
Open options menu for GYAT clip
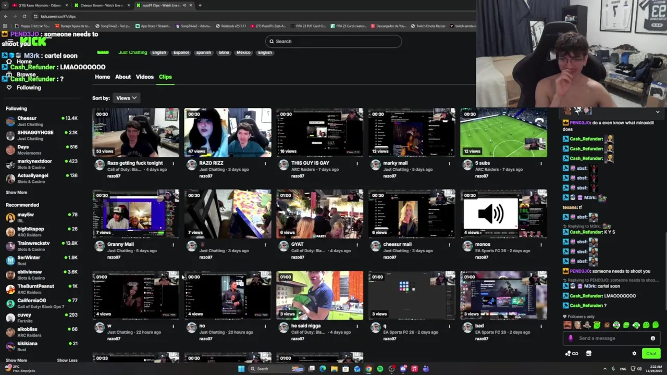[x=357, y=245]
